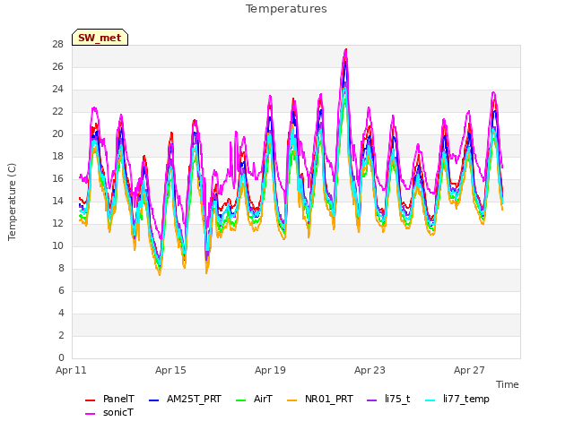Click the Apr 19 x-axis tick label
574x430 pixels.
click(x=270, y=370)
